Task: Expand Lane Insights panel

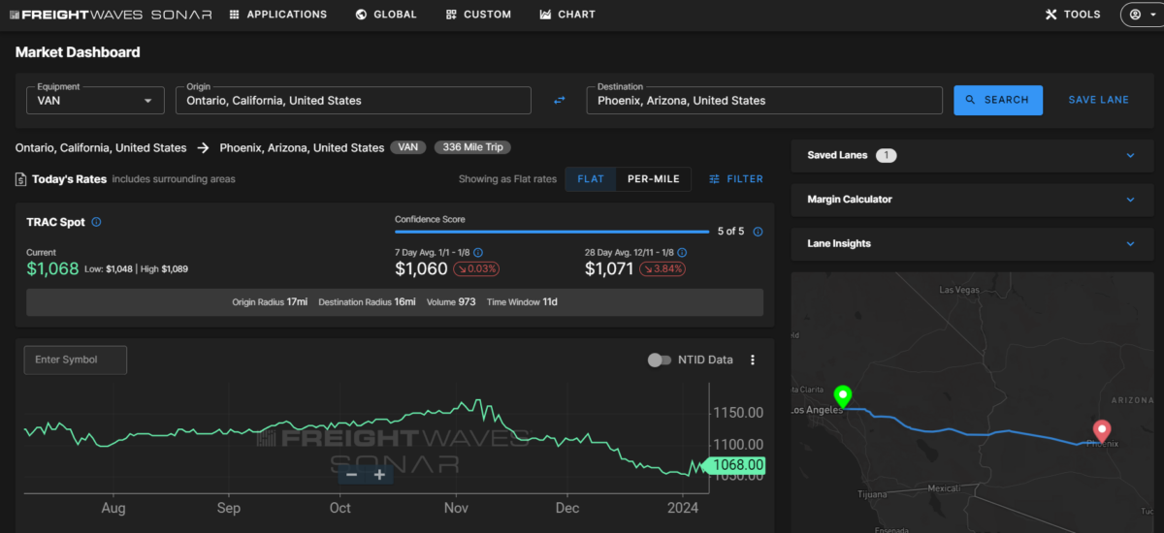Action: (x=970, y=244)
